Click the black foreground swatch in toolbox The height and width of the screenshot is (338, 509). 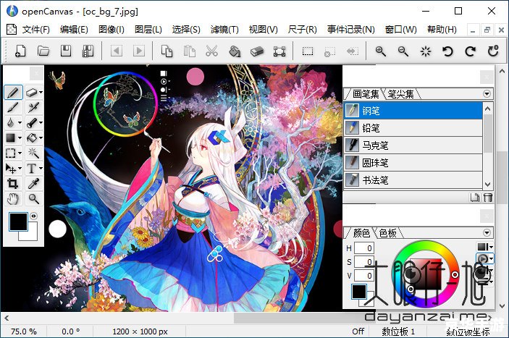[17, 222]
